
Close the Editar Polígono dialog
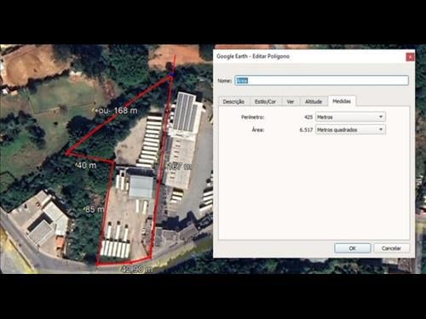[410, 57]
